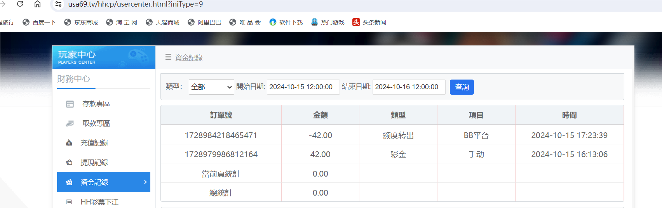Select order number 1728984218465471
Image resolution: width=662 pixels, height=208 pixels.
(221, 135)
